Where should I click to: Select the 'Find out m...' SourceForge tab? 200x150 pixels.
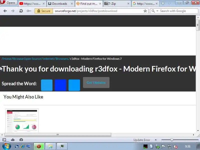coord(89,4)
